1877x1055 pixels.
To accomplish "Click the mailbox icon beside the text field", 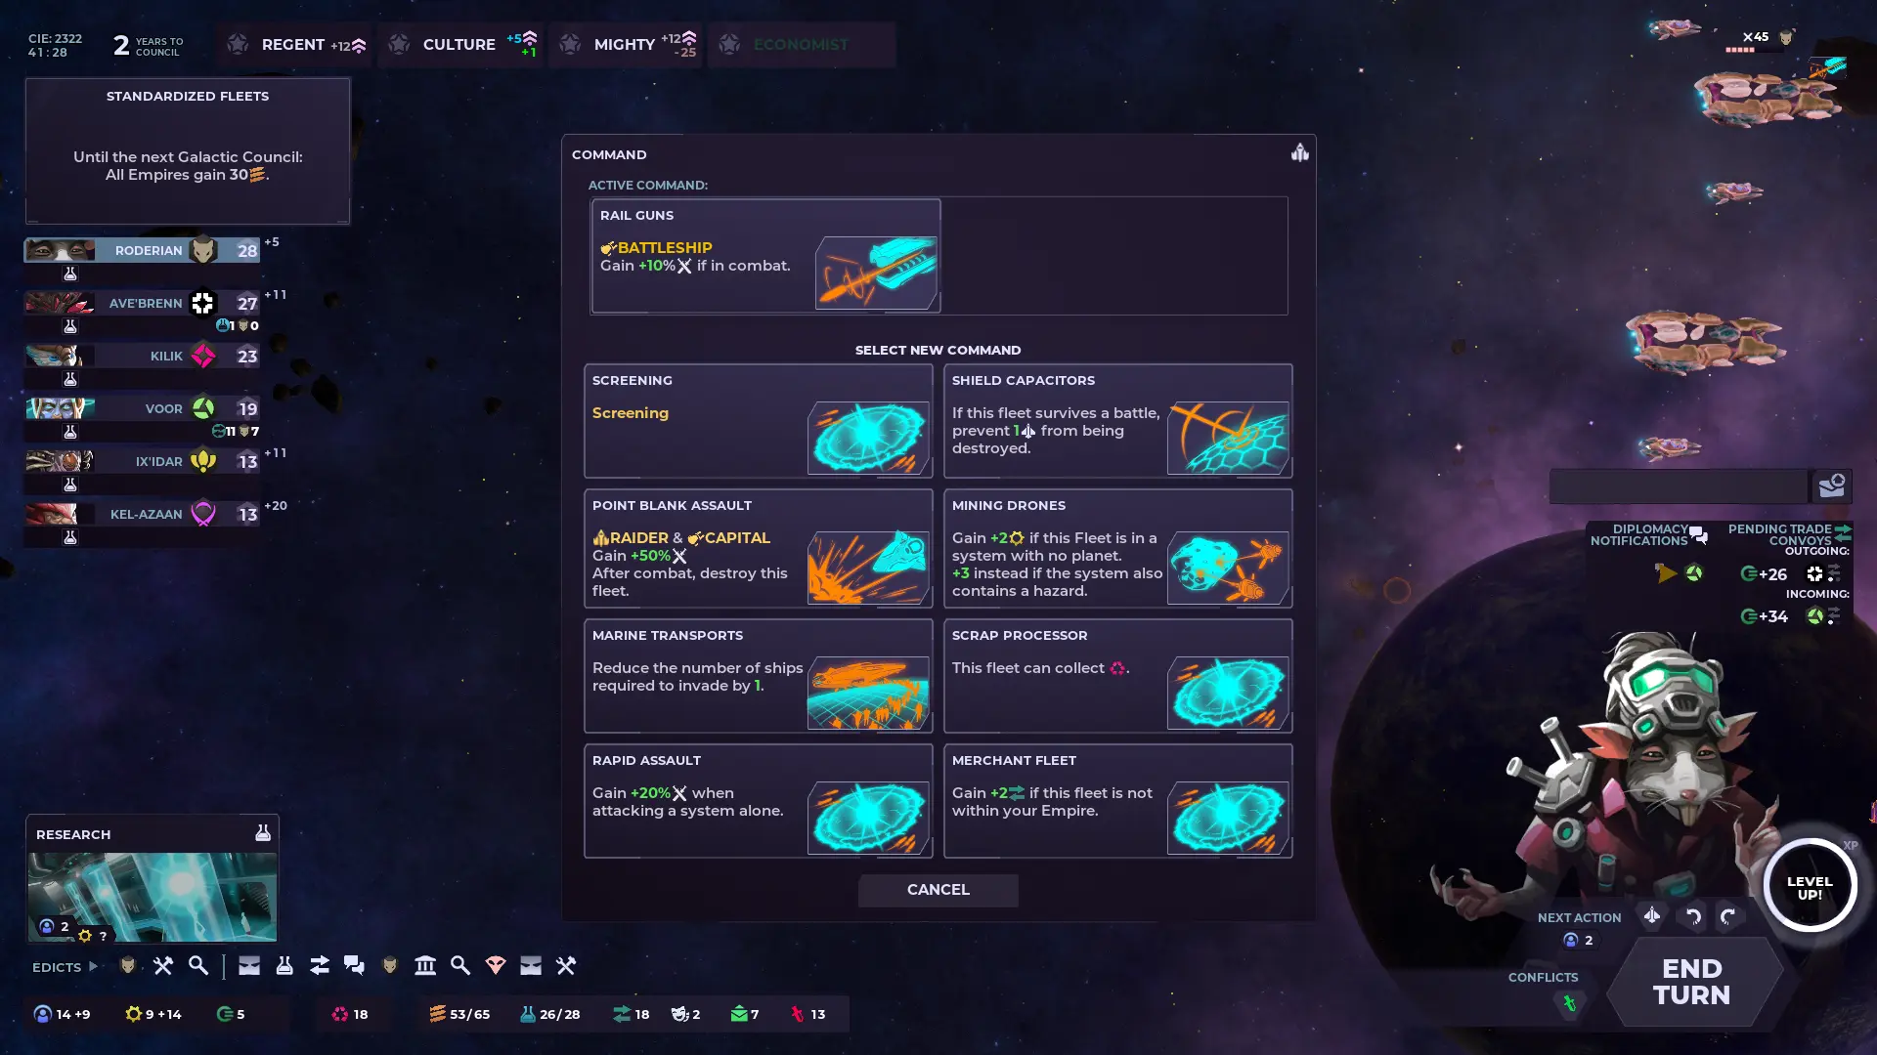I will [x=1831, y=485].
